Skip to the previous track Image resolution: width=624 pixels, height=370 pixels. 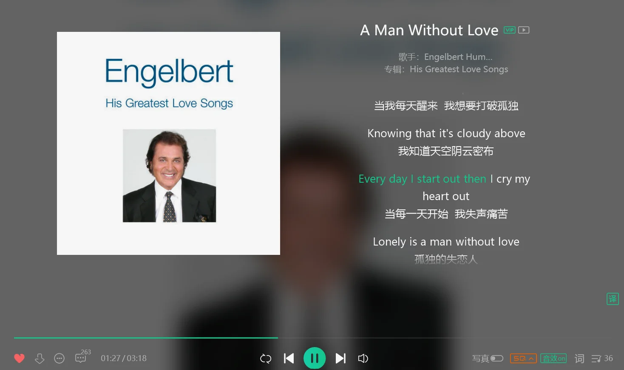point(289,359)
